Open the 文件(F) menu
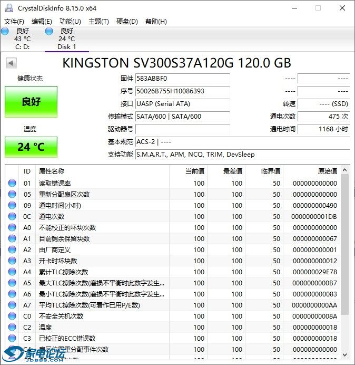355x365 pixels. [14, 22]
